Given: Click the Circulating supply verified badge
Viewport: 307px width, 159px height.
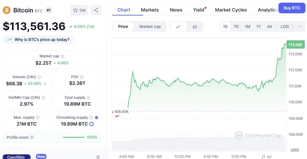Looking at the screenshot, I should [97, 118].
